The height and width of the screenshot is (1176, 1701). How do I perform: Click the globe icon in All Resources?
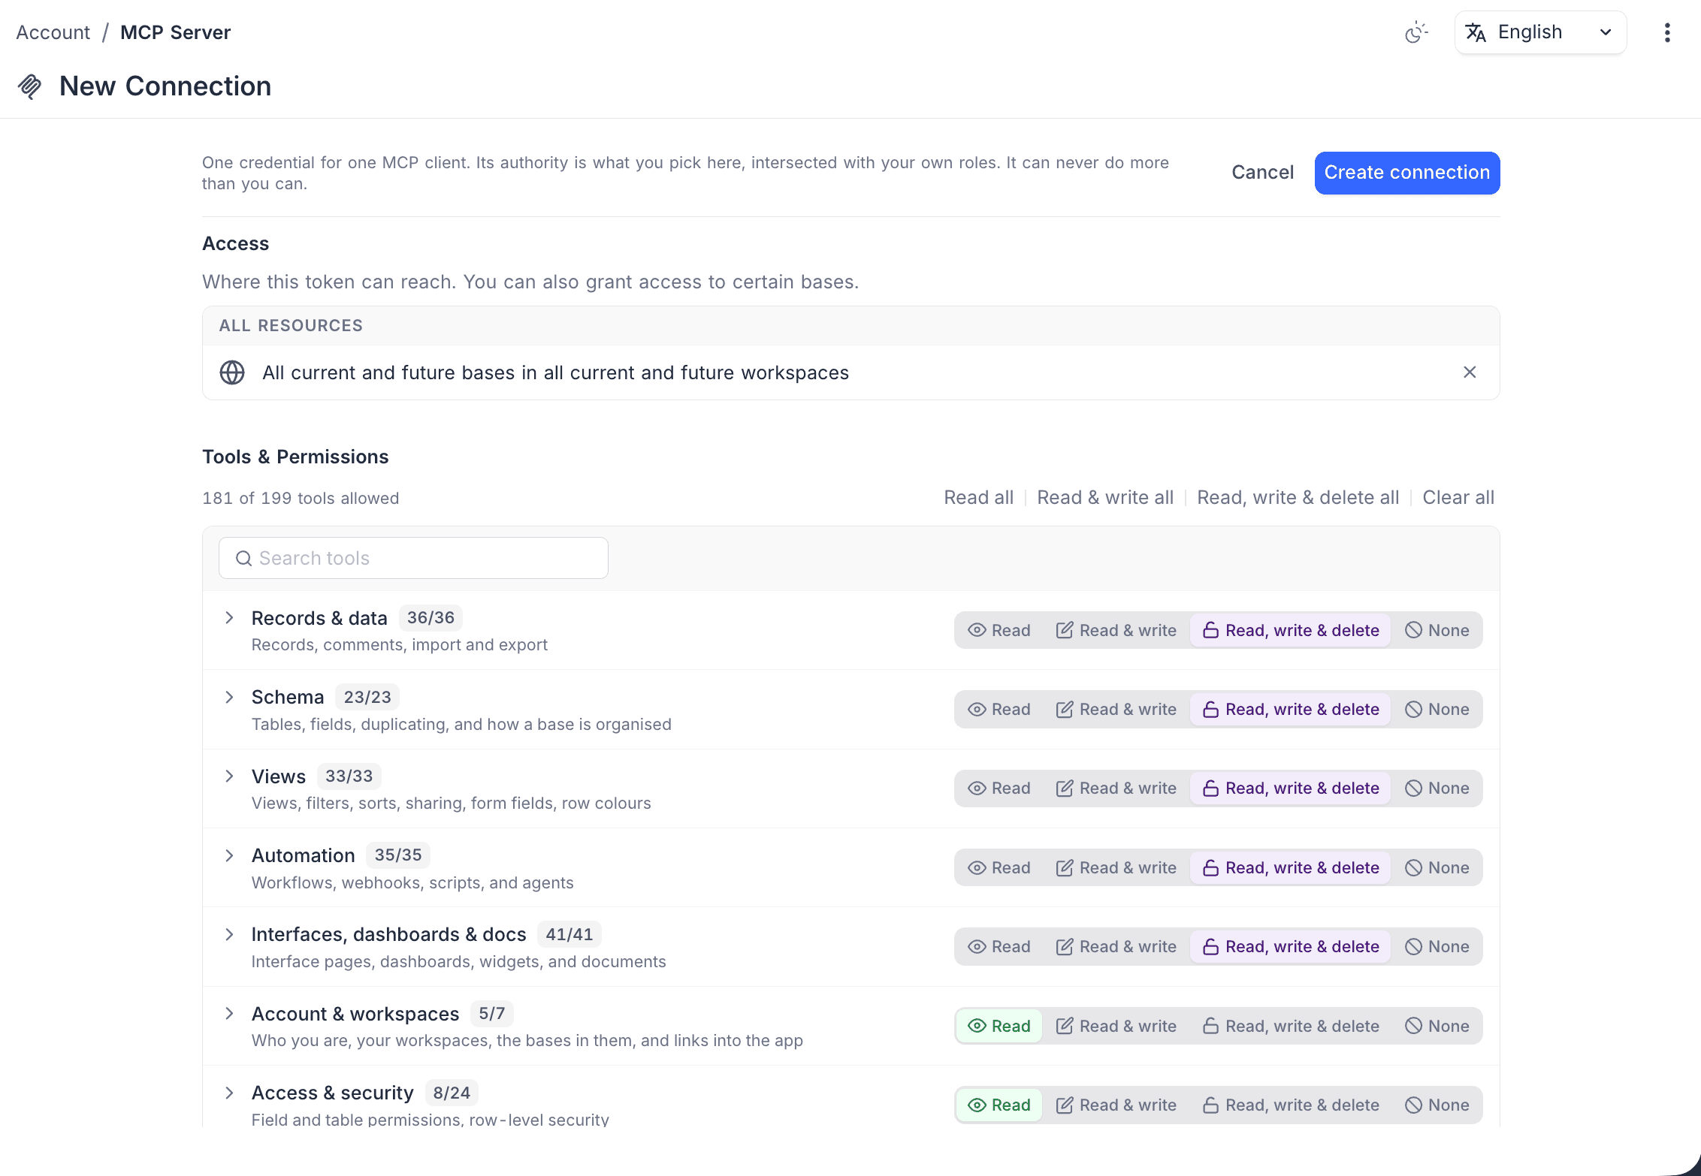232,372
